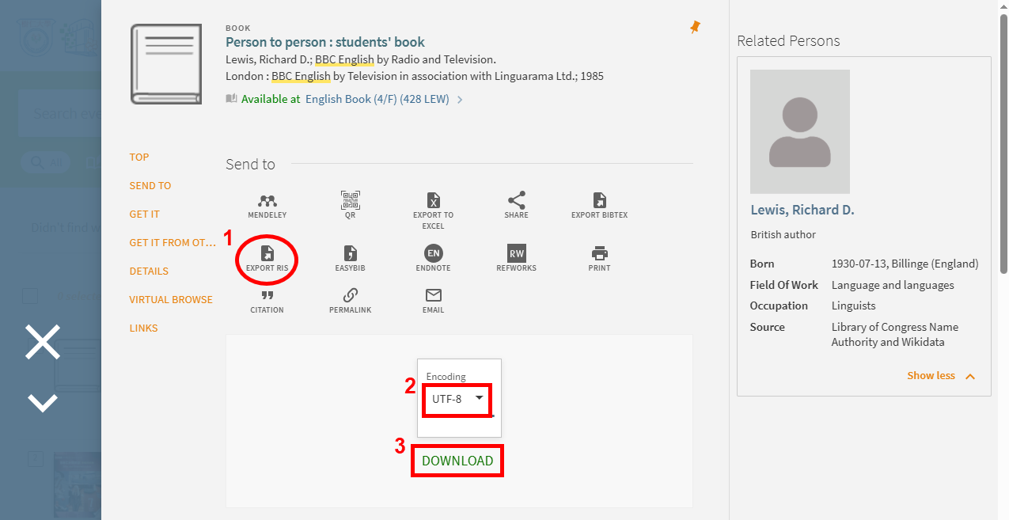
Task: Unpin record with the orange pin icon
Action: [x=695, y=28]
